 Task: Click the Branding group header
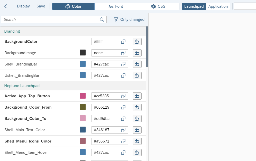73,31
